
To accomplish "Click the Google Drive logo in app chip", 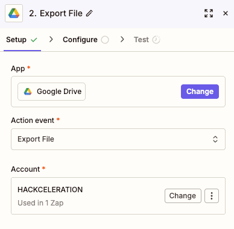I will [x=28, y=92].
